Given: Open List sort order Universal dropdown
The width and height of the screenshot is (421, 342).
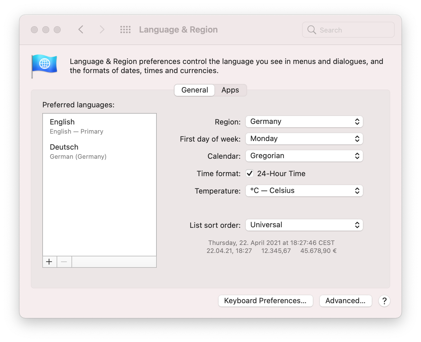Looking at the screenshot, I should 304,225.
